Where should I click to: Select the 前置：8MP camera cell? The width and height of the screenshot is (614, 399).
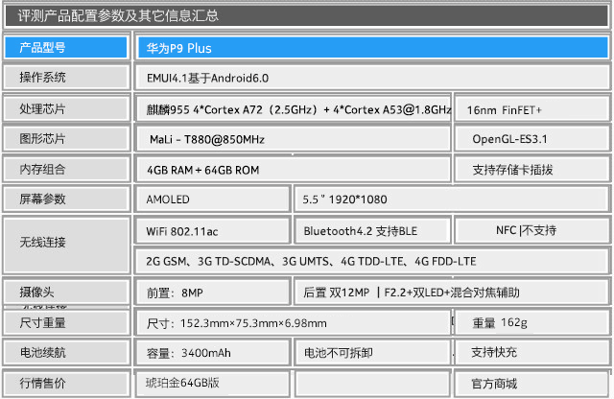(212, 293)
